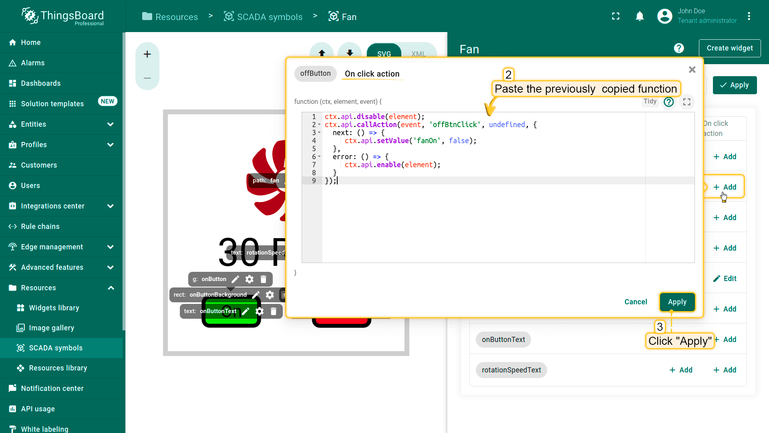
Task: Open function help next to Tidy
Action: pyautogui.click(x=668, y=102)
